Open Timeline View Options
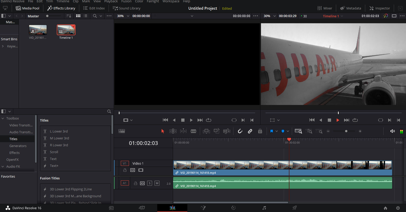406x212 pixels. coord(122,131)
